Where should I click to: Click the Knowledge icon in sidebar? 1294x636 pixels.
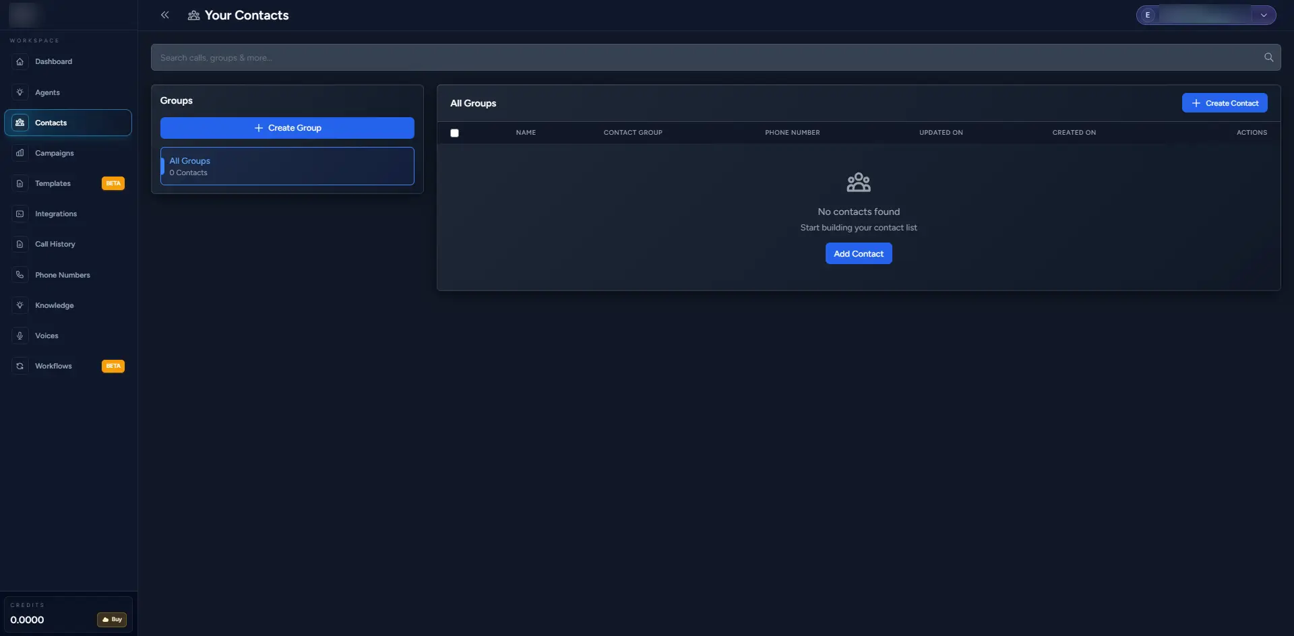(20, 305)
